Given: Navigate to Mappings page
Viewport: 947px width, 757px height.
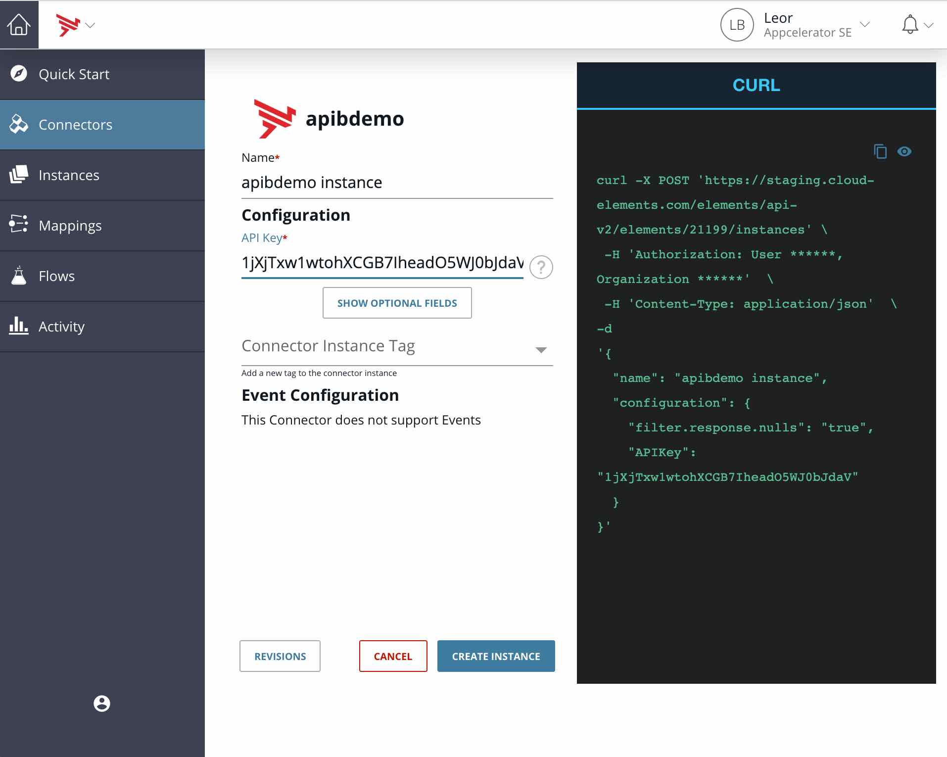Looking at the screenshot, I should [x=102, y=226].
